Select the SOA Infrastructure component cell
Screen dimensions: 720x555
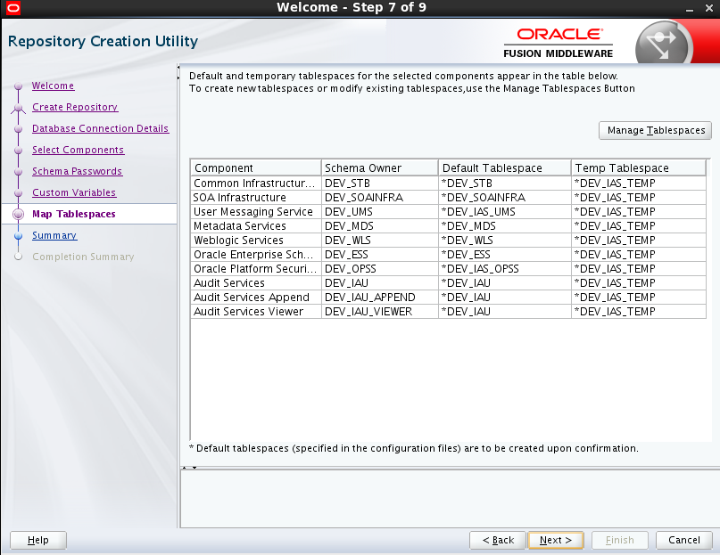point(256,198)
